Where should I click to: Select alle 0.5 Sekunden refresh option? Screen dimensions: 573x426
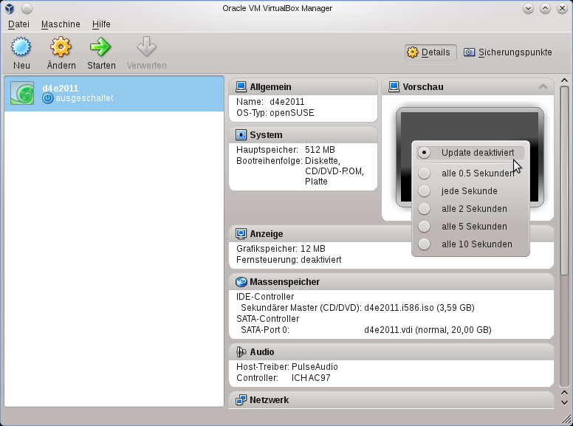pyautogui.click(x=470, y=174)
